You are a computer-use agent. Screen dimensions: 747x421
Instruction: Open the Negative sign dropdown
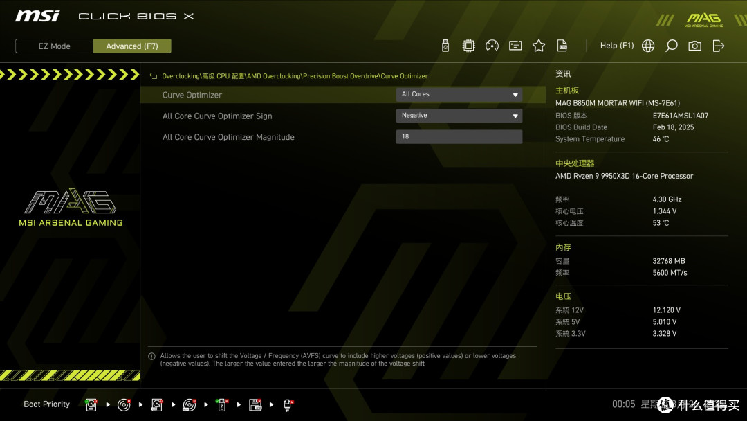click(x=459, y=116)
